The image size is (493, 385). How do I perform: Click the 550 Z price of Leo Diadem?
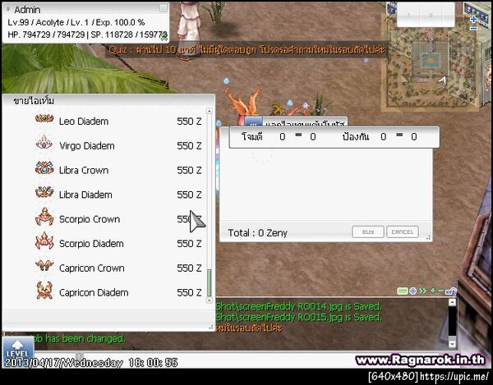(189, 121)
